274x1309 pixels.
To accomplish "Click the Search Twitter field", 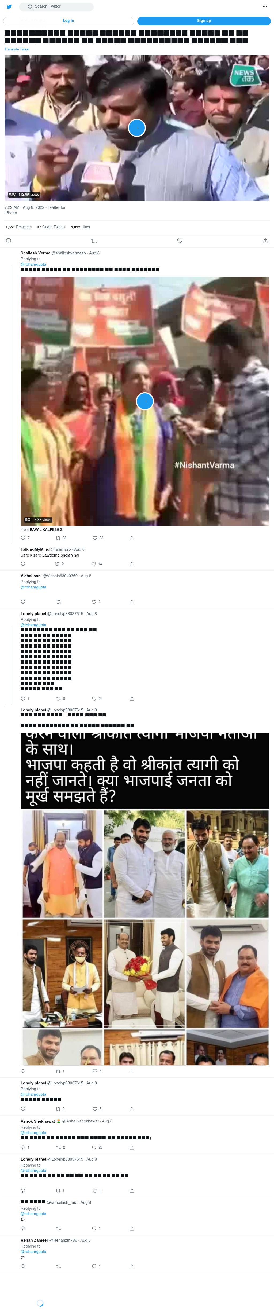I will click(56, 7).
